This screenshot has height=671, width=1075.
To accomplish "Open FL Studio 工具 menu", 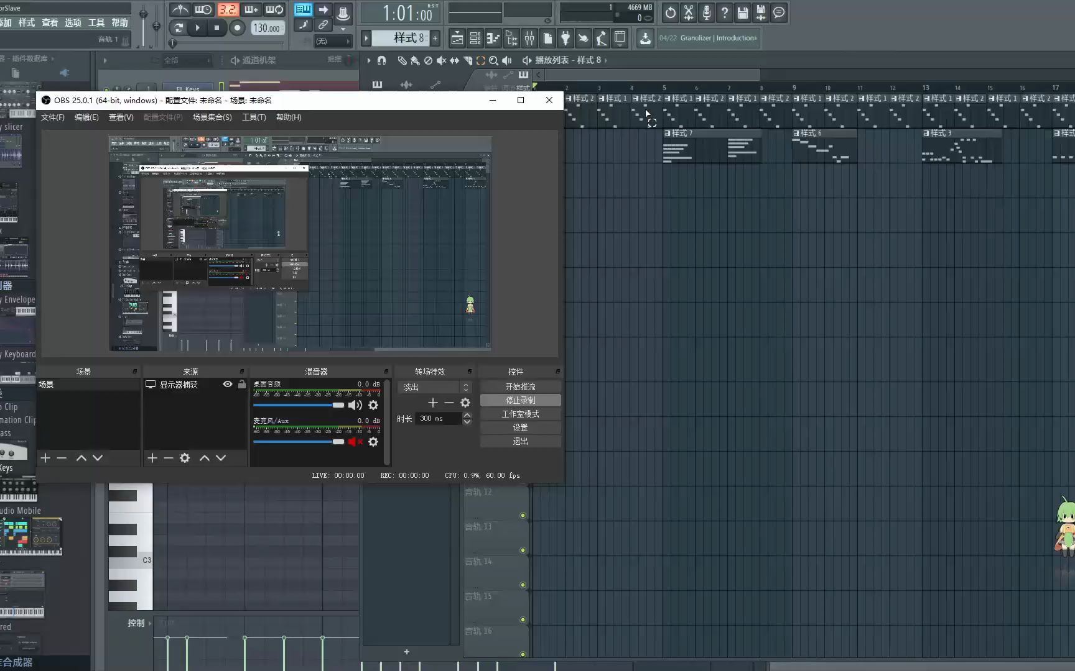I will click(96, 22).
